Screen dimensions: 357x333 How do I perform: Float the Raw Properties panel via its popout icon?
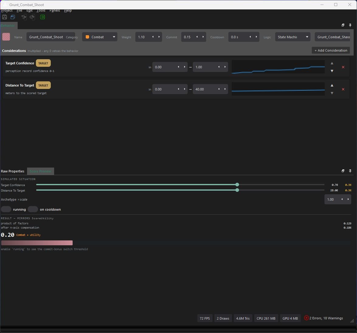[343, 171]
